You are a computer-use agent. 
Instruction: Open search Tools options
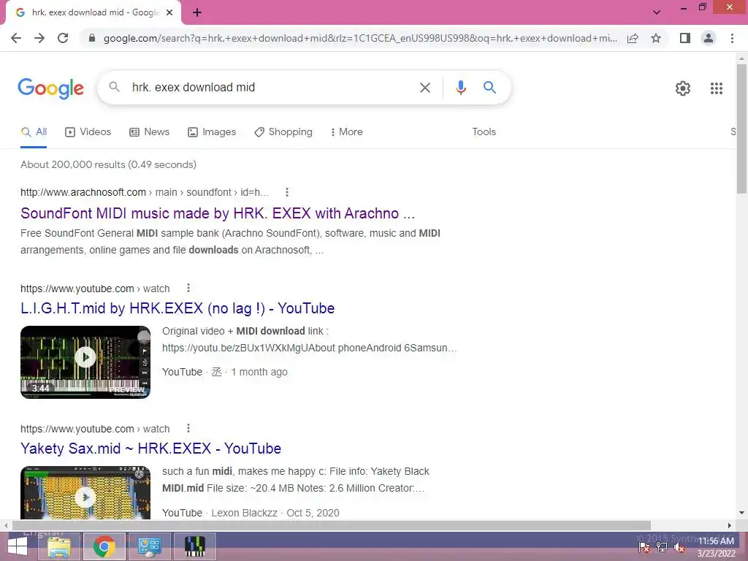[x=484, y=132]
